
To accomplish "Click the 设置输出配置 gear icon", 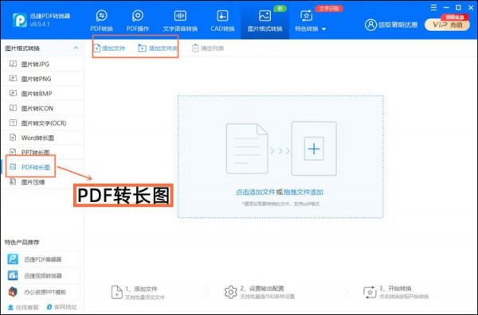I will [x=231, y=292].
